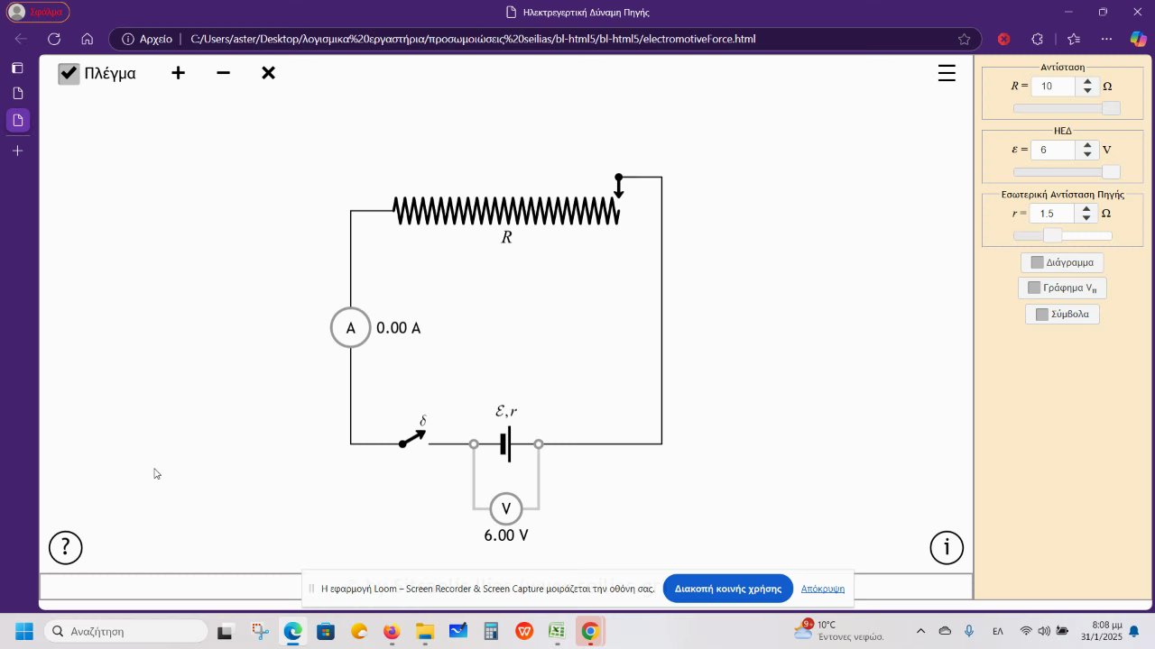Viewport: 1155px width, 649px height.
Task: Click the rheostat slider arrow contact
Action: (x=619, y=186)
